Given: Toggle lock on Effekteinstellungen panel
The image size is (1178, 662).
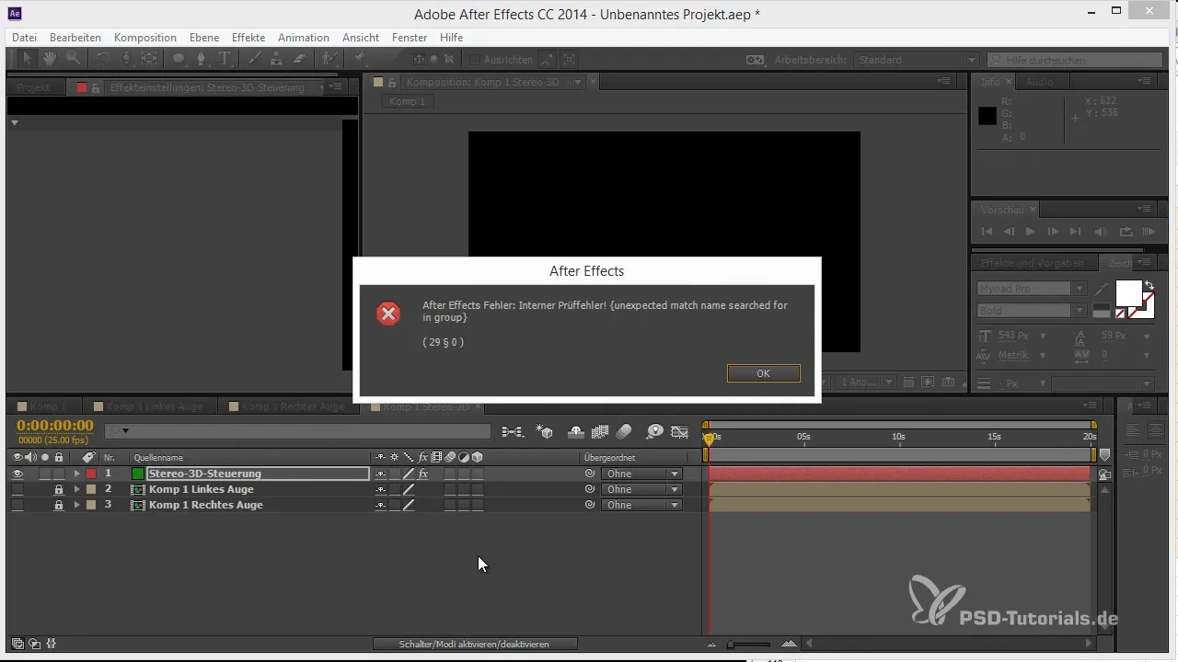Looking at the screenshot, I should (x=96, y=87).
